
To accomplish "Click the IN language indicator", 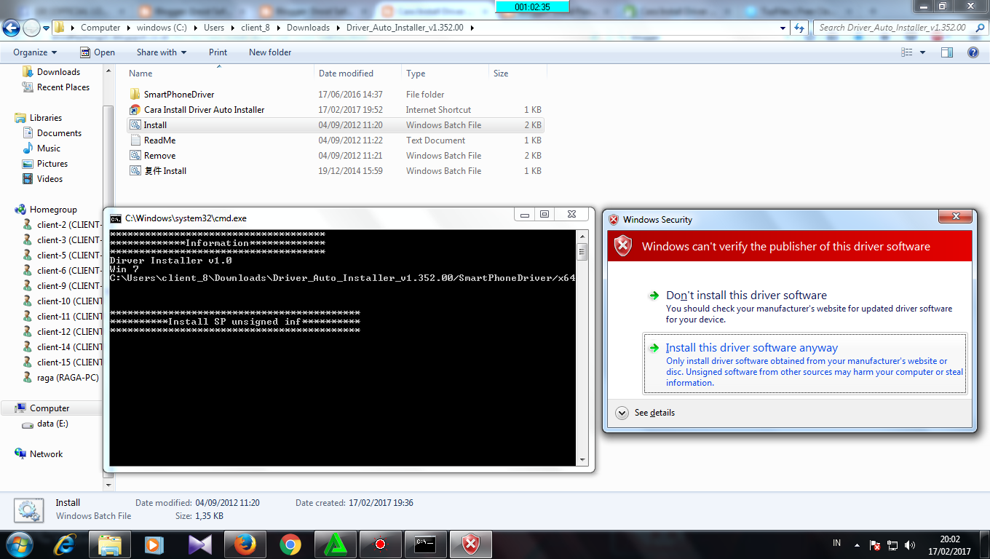I will point(836,544).
